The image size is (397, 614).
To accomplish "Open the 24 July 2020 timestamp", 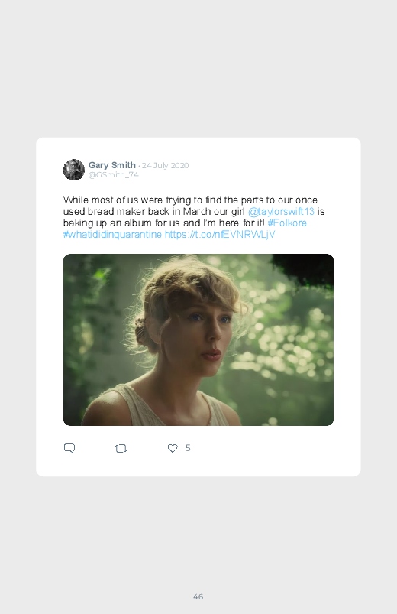I will [x=166, y=165].
